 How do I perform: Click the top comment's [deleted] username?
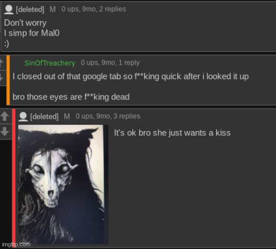[30, 9]
